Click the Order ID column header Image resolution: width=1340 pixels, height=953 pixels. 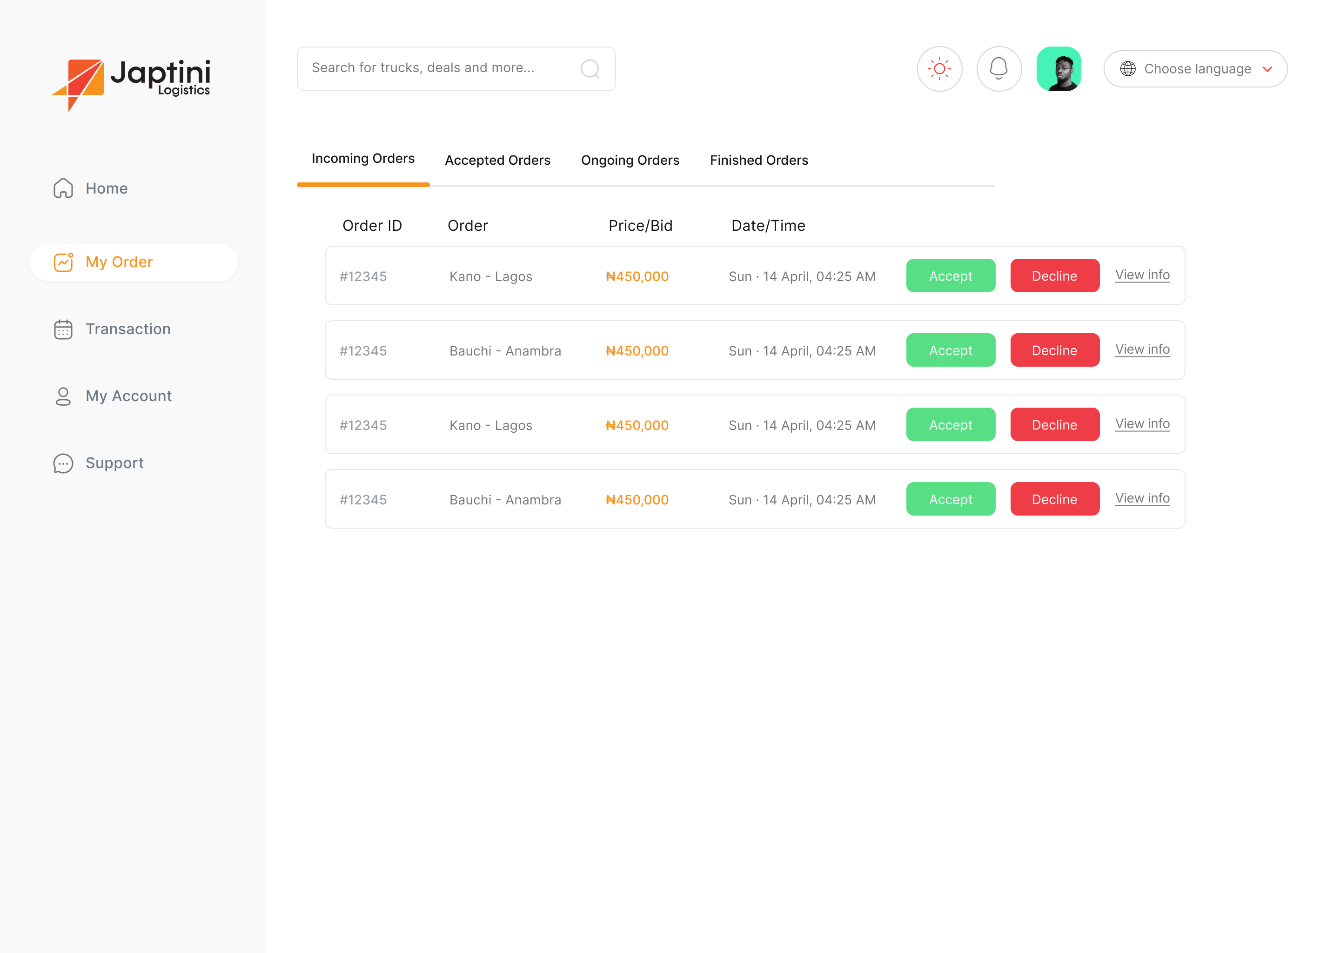coord(372,226)
